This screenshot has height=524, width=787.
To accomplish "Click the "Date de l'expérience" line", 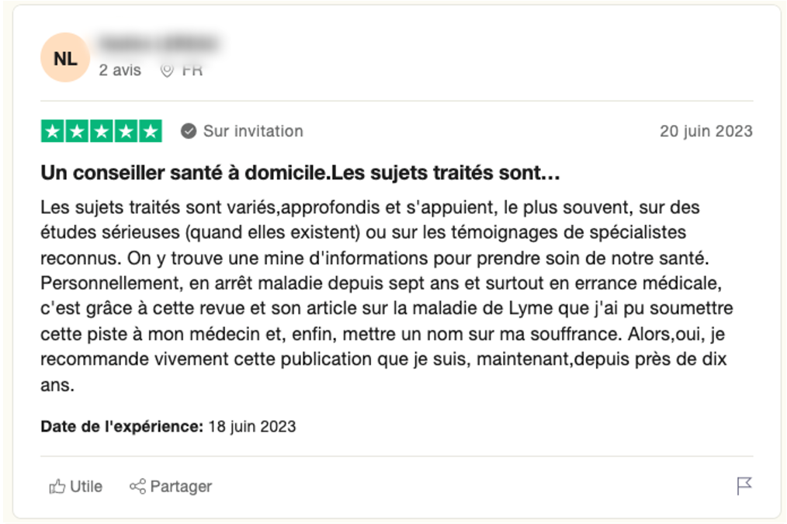I will point(168,426).
